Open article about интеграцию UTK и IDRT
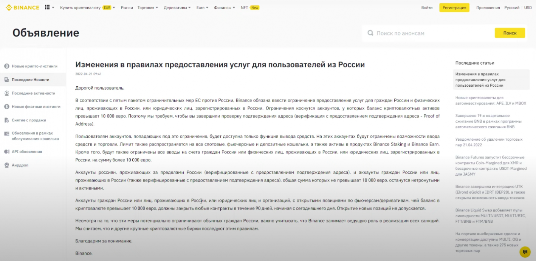 tap(490, 192)
